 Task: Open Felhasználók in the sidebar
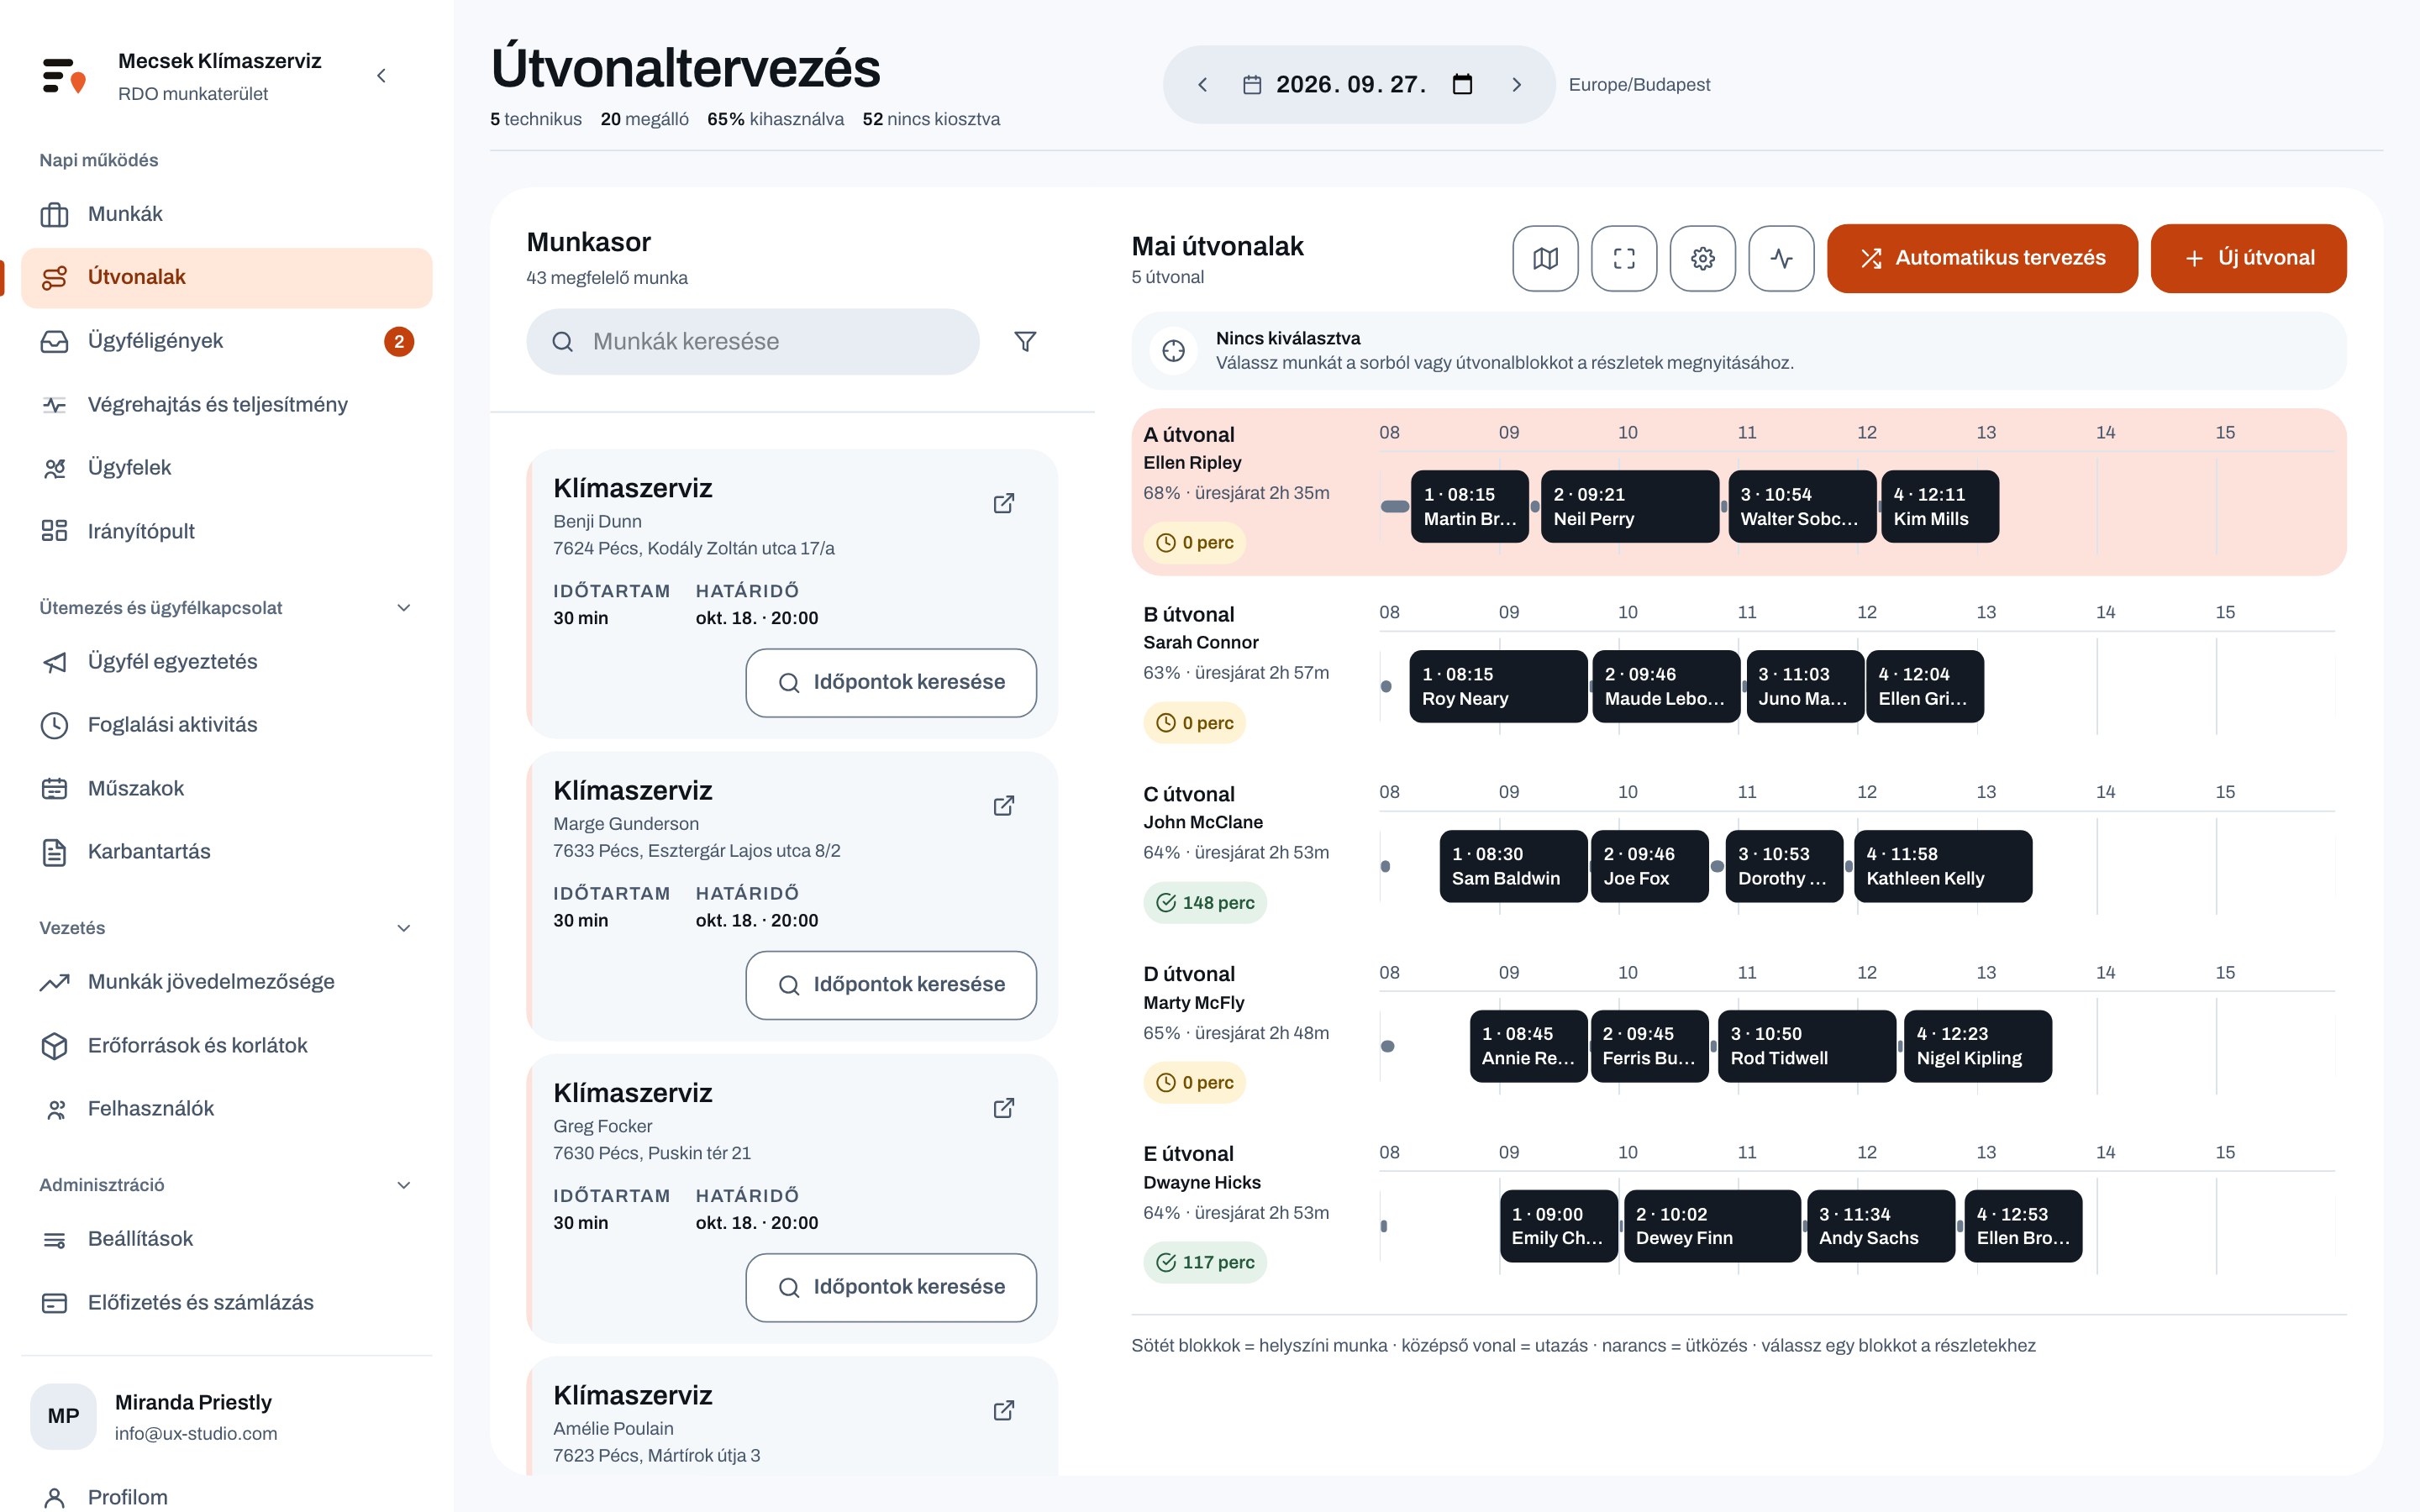(226, 1109)
